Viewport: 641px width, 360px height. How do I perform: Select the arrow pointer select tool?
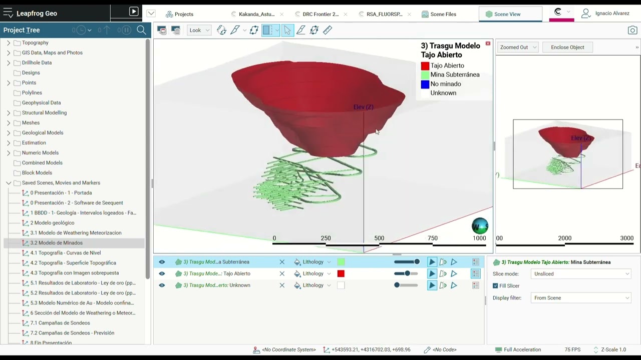point(287,30)
